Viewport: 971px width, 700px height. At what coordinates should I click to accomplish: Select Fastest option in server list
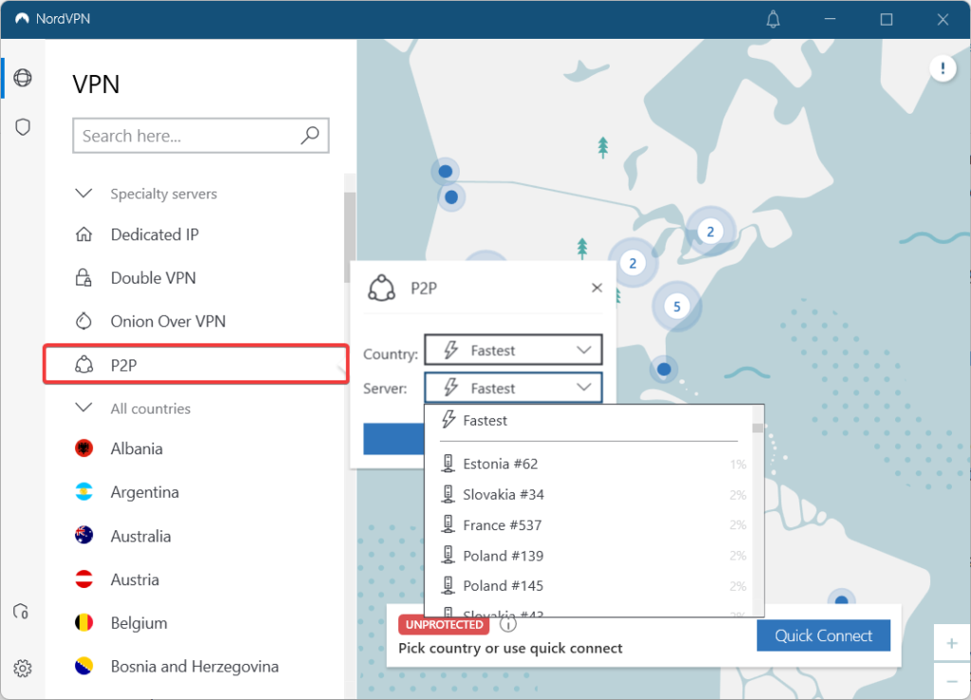coord(485,420)
